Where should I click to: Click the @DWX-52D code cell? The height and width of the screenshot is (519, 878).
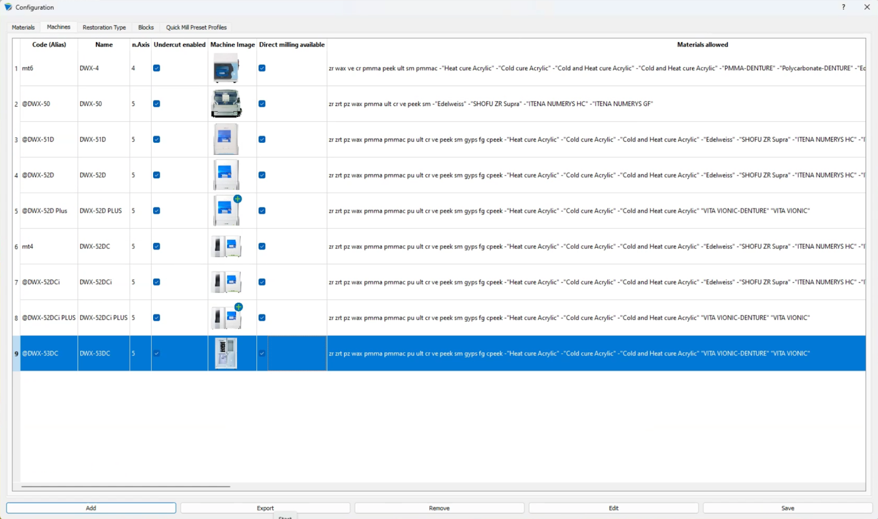click(x=49, y=175)
